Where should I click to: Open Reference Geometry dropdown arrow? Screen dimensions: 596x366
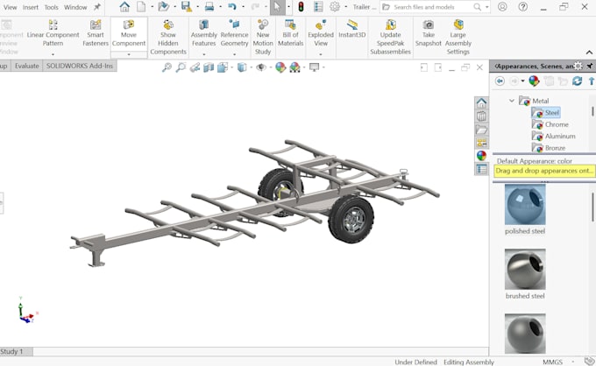click(x=234, y=54)
